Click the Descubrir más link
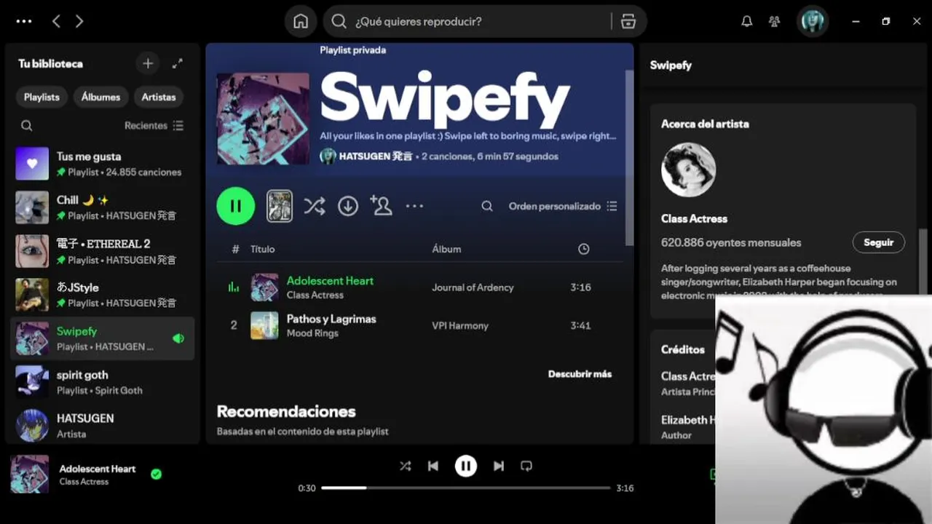This screenshot has height=524, width=932. (580, 374)
